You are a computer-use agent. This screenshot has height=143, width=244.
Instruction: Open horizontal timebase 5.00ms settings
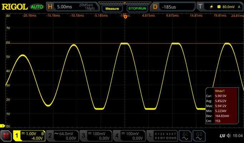click(x=73, y=7)
